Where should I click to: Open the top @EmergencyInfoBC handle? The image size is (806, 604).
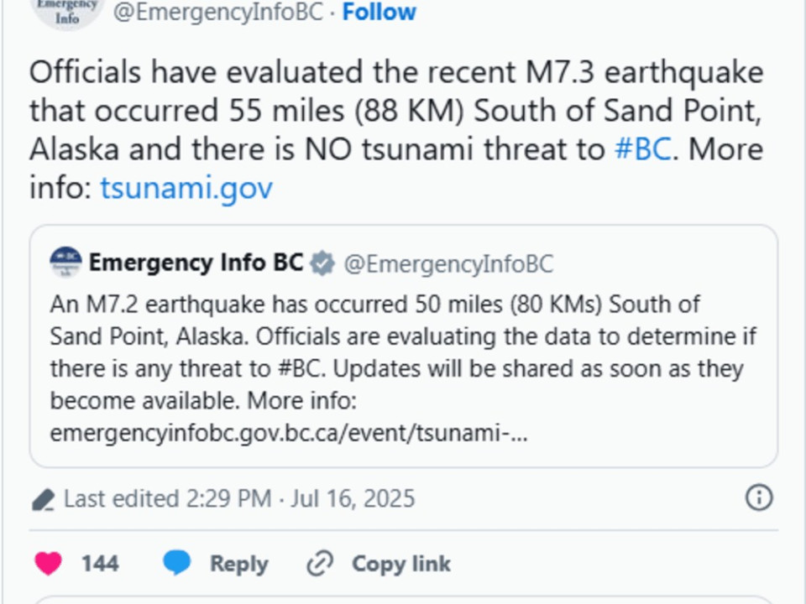pyautogui.click(x=218, y=13)
